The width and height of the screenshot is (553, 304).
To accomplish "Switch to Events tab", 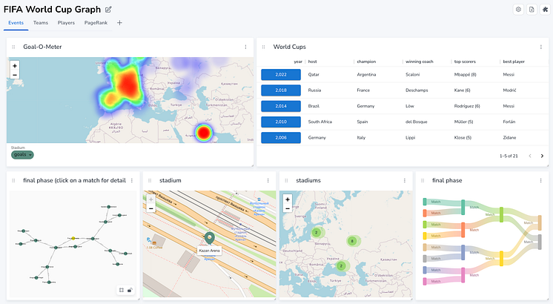I will (16, 22).
